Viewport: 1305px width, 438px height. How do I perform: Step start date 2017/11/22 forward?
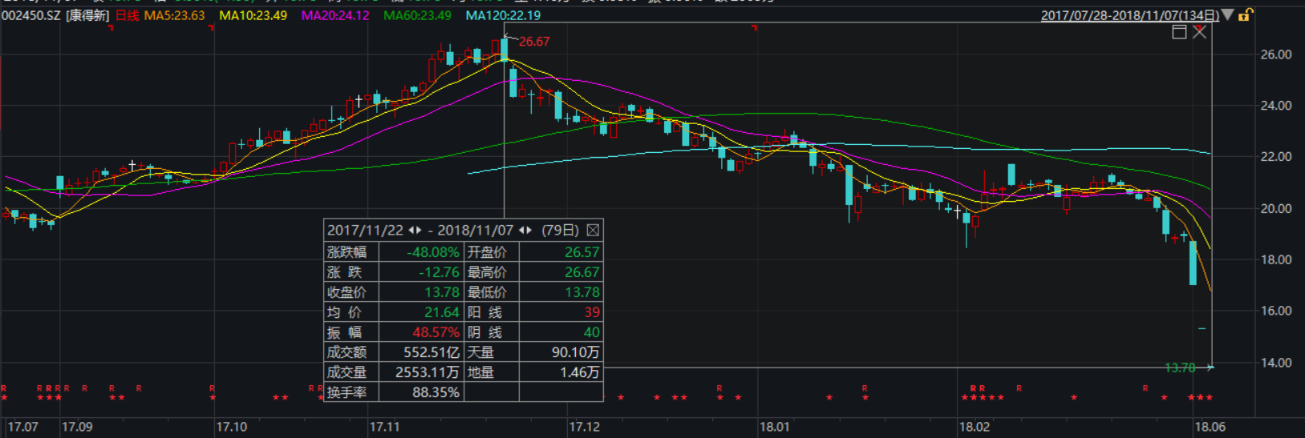pos(419,230)
